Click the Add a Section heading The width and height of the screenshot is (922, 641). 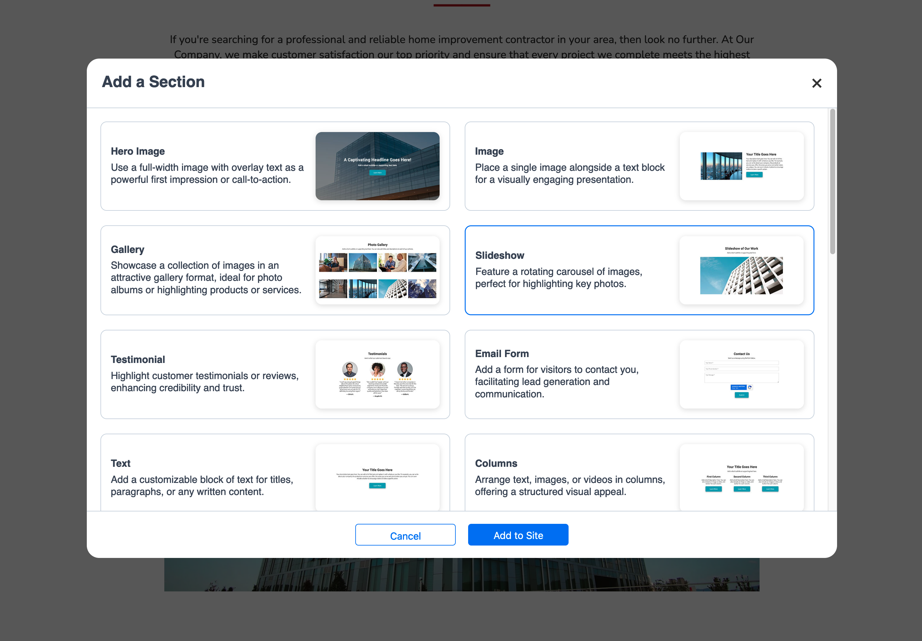[x=153, y=82]
